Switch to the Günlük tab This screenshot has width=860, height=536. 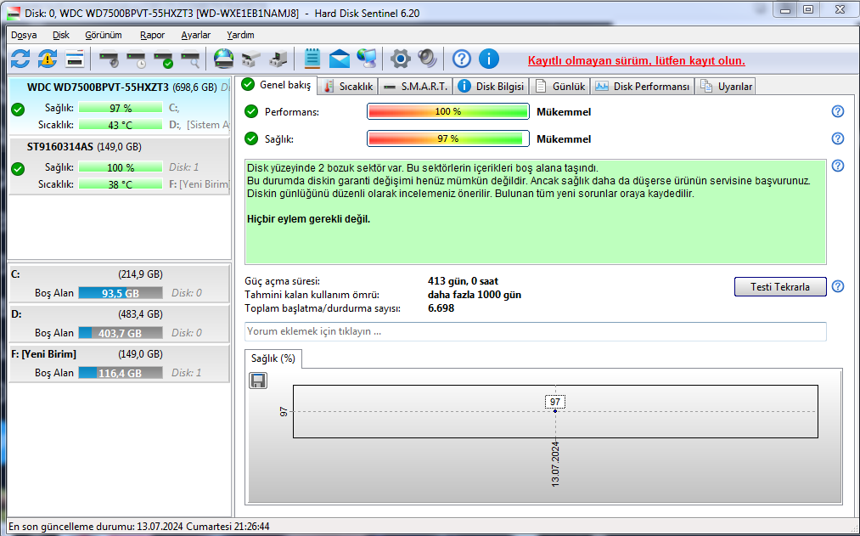pyautogui.click(x=560, y=86)
